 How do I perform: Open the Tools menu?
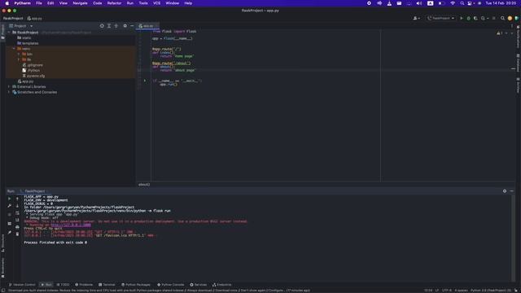pyautogui.click(x=143, y=3)
